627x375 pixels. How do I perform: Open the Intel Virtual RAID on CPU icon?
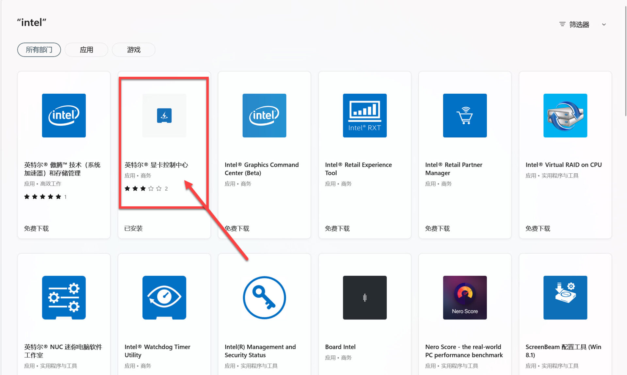565,116
